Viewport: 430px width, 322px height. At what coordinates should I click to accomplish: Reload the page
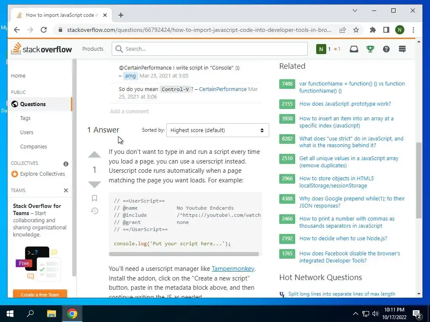click(44, 30)
